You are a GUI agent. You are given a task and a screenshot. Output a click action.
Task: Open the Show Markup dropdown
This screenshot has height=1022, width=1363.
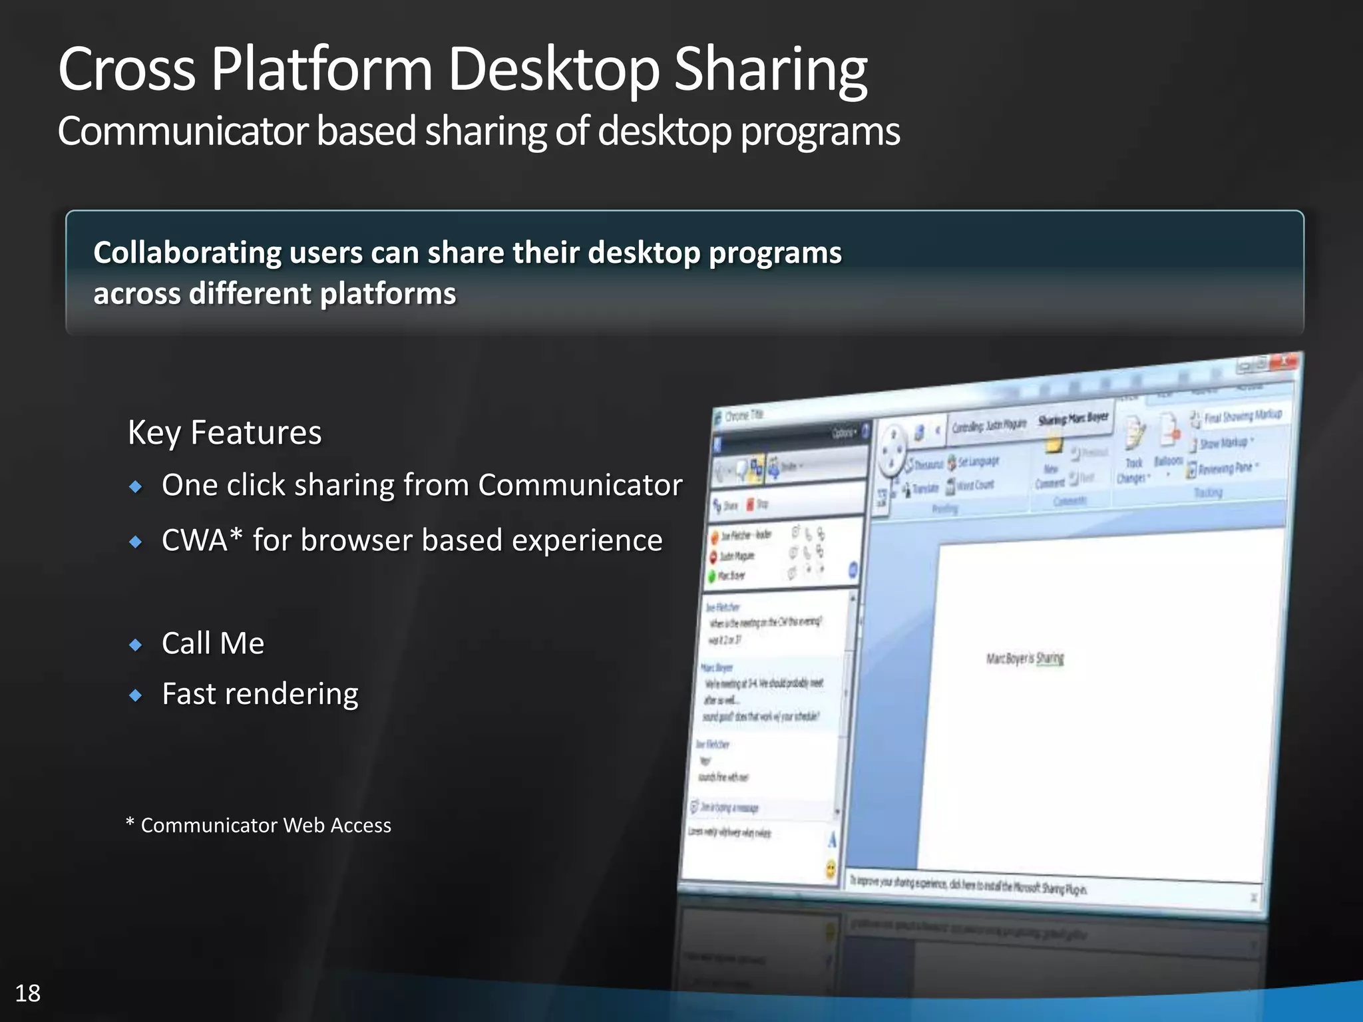pyautogui.click(x=1223, y=442)
